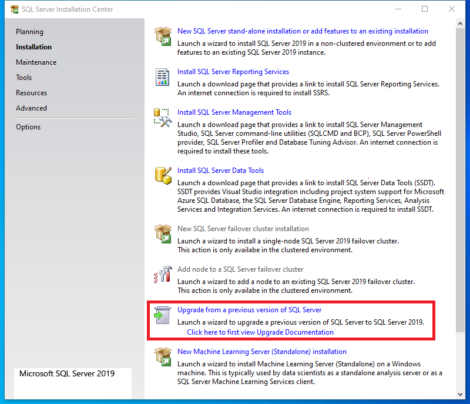This screenshot has width=470, height=404.
Task: Click the Management Tools wrench icon
Action: [x=163, y=118]
